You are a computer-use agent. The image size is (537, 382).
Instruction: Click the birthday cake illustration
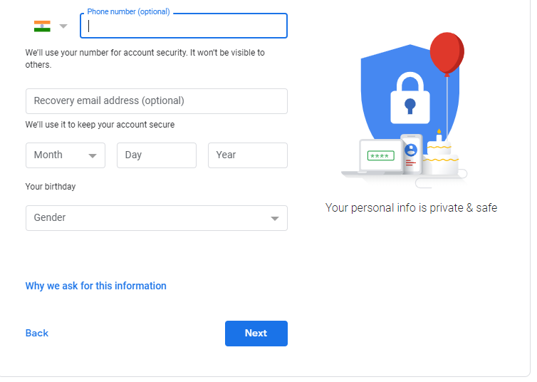[442, 157]
